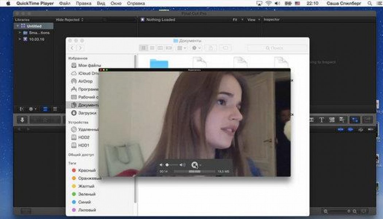The width and height of the screenshot is (383, 219).
Task: Open AirDrop in the Finder sidebar
Action: 85,81
